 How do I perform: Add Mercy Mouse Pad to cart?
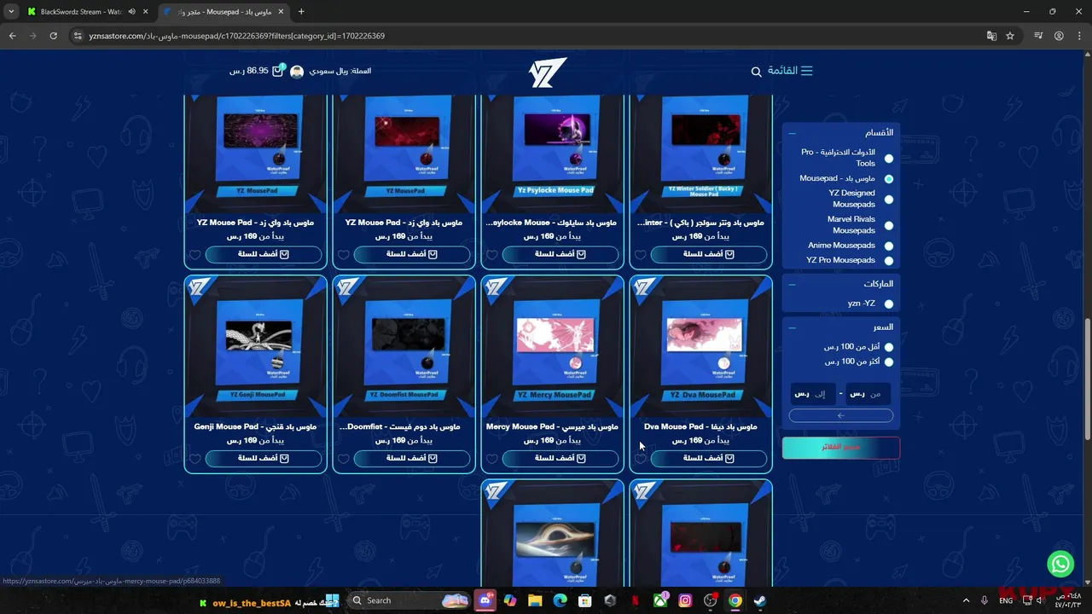pyautogui.click(x=561, y=459)
